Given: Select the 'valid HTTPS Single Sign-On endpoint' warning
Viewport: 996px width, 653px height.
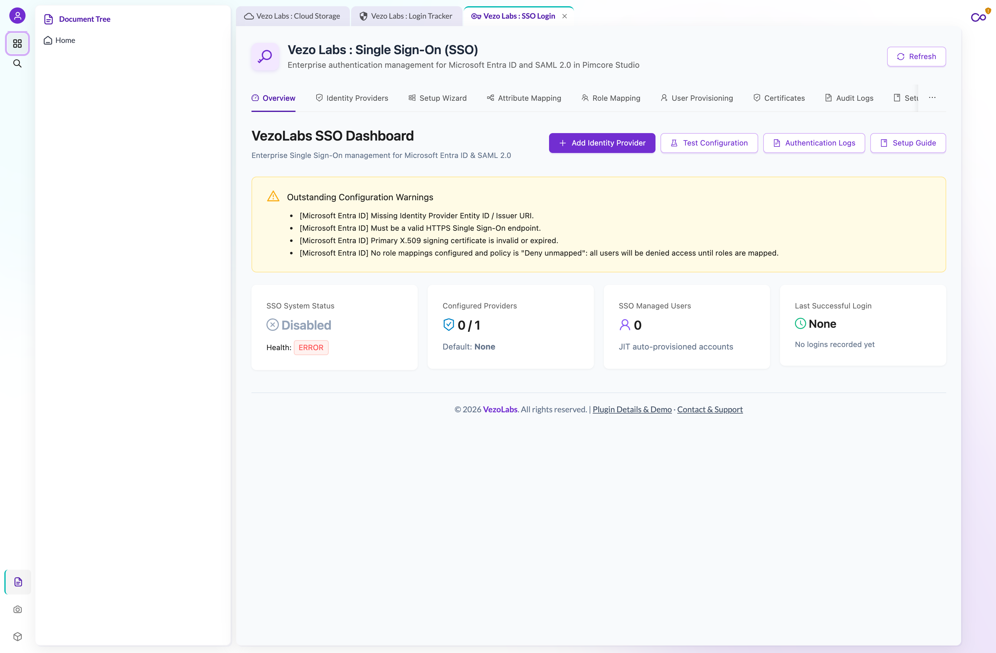Looking at the screenshot, I should coord(420,228).
